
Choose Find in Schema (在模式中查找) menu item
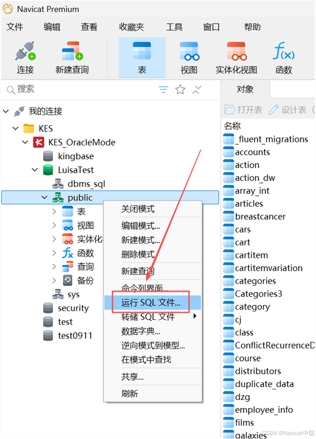(x=153, y=359)
